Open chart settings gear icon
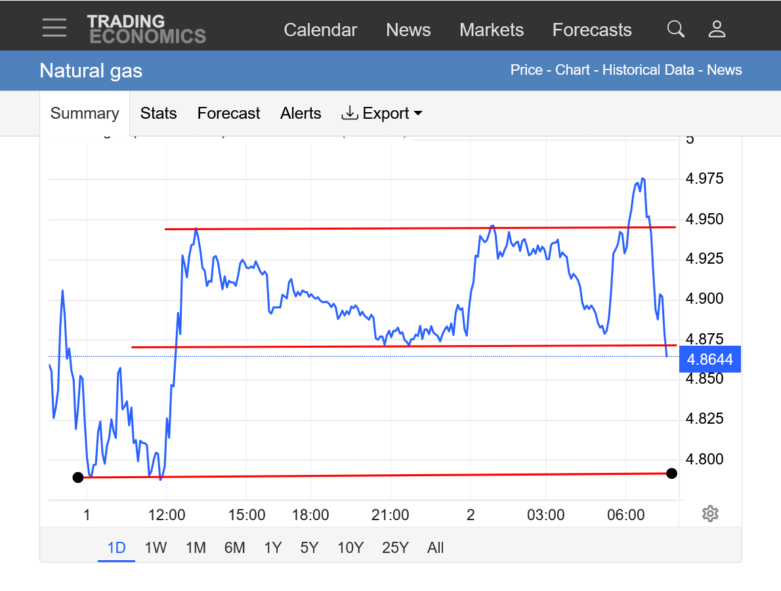Screen dimensions: 781x591 pyautogui.click(x=709, y=514)
